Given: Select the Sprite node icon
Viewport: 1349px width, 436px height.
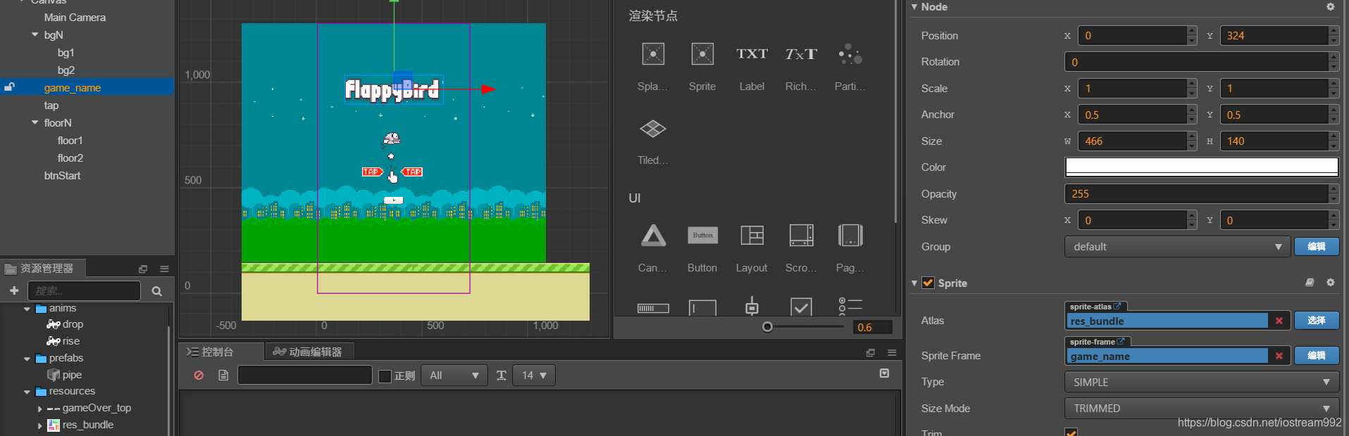Looking at the screenshot, I should pos(702,54).
